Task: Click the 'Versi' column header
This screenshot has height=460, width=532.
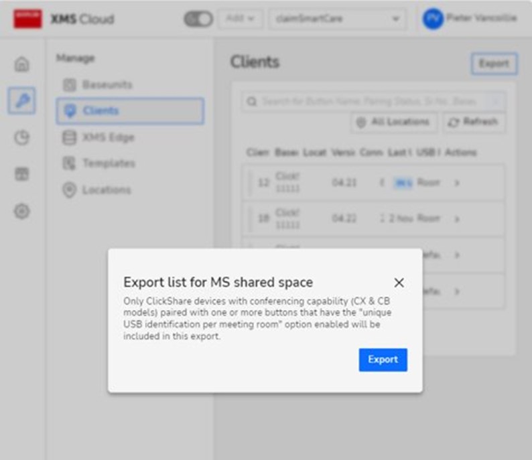Action: tap(342, 153)
